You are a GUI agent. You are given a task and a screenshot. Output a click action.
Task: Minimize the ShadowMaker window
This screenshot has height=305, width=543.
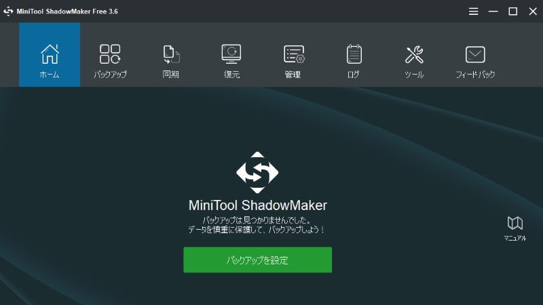tap(493, 12)
